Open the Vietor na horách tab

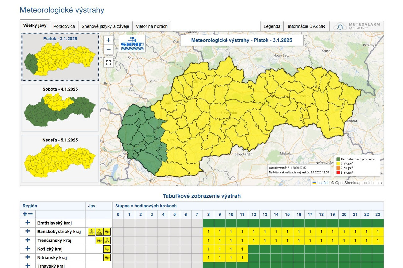(x=152, y=26)
